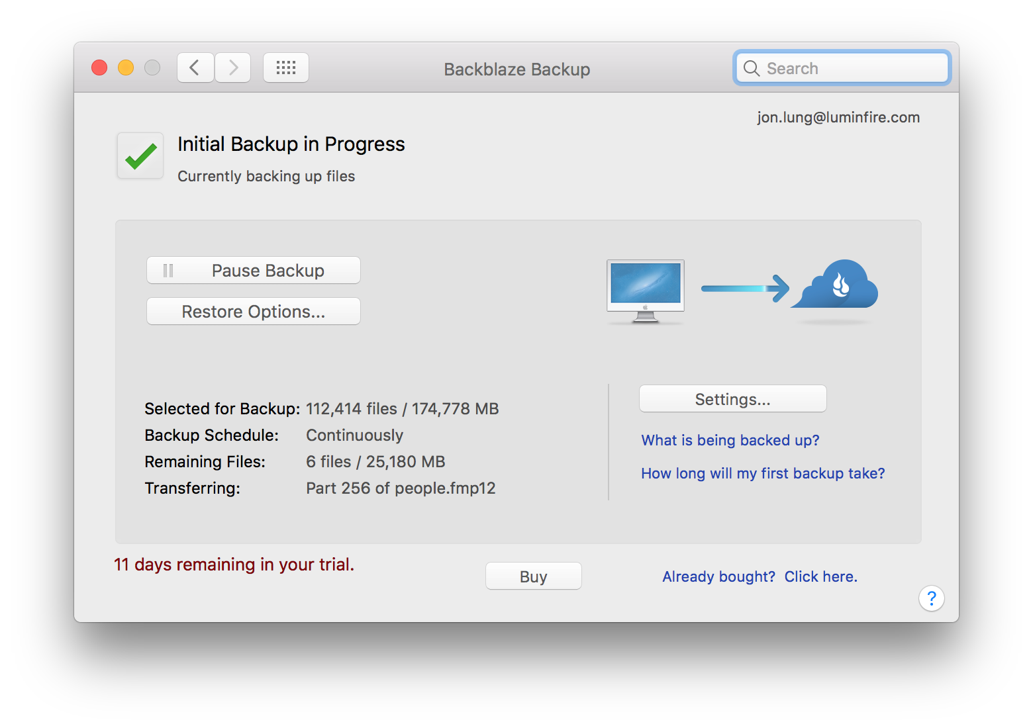Viewport: 1033px width, 728px height.
Task: Click 'Currently backing up files' status text
Action: (x=266, y=176)
